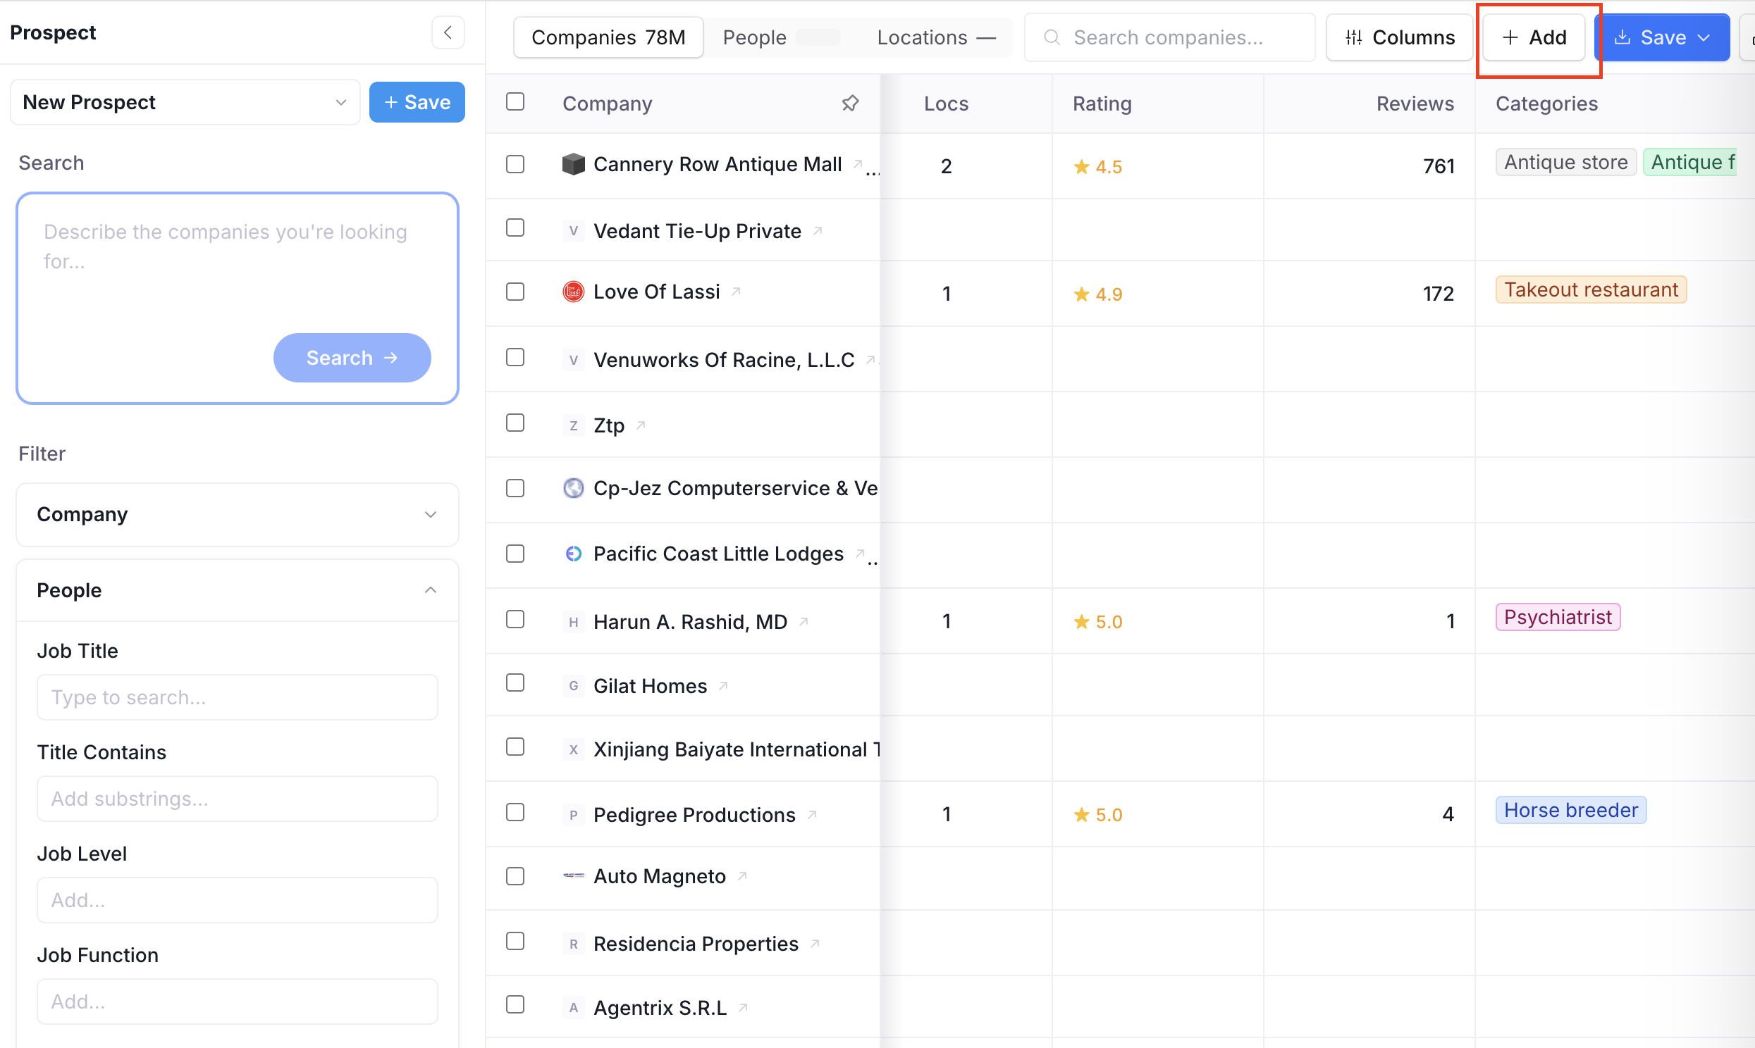Screen dimensions: 1755x1048
Task: Open Gilat Homes external link arrow
Action: tap(722, 686)
